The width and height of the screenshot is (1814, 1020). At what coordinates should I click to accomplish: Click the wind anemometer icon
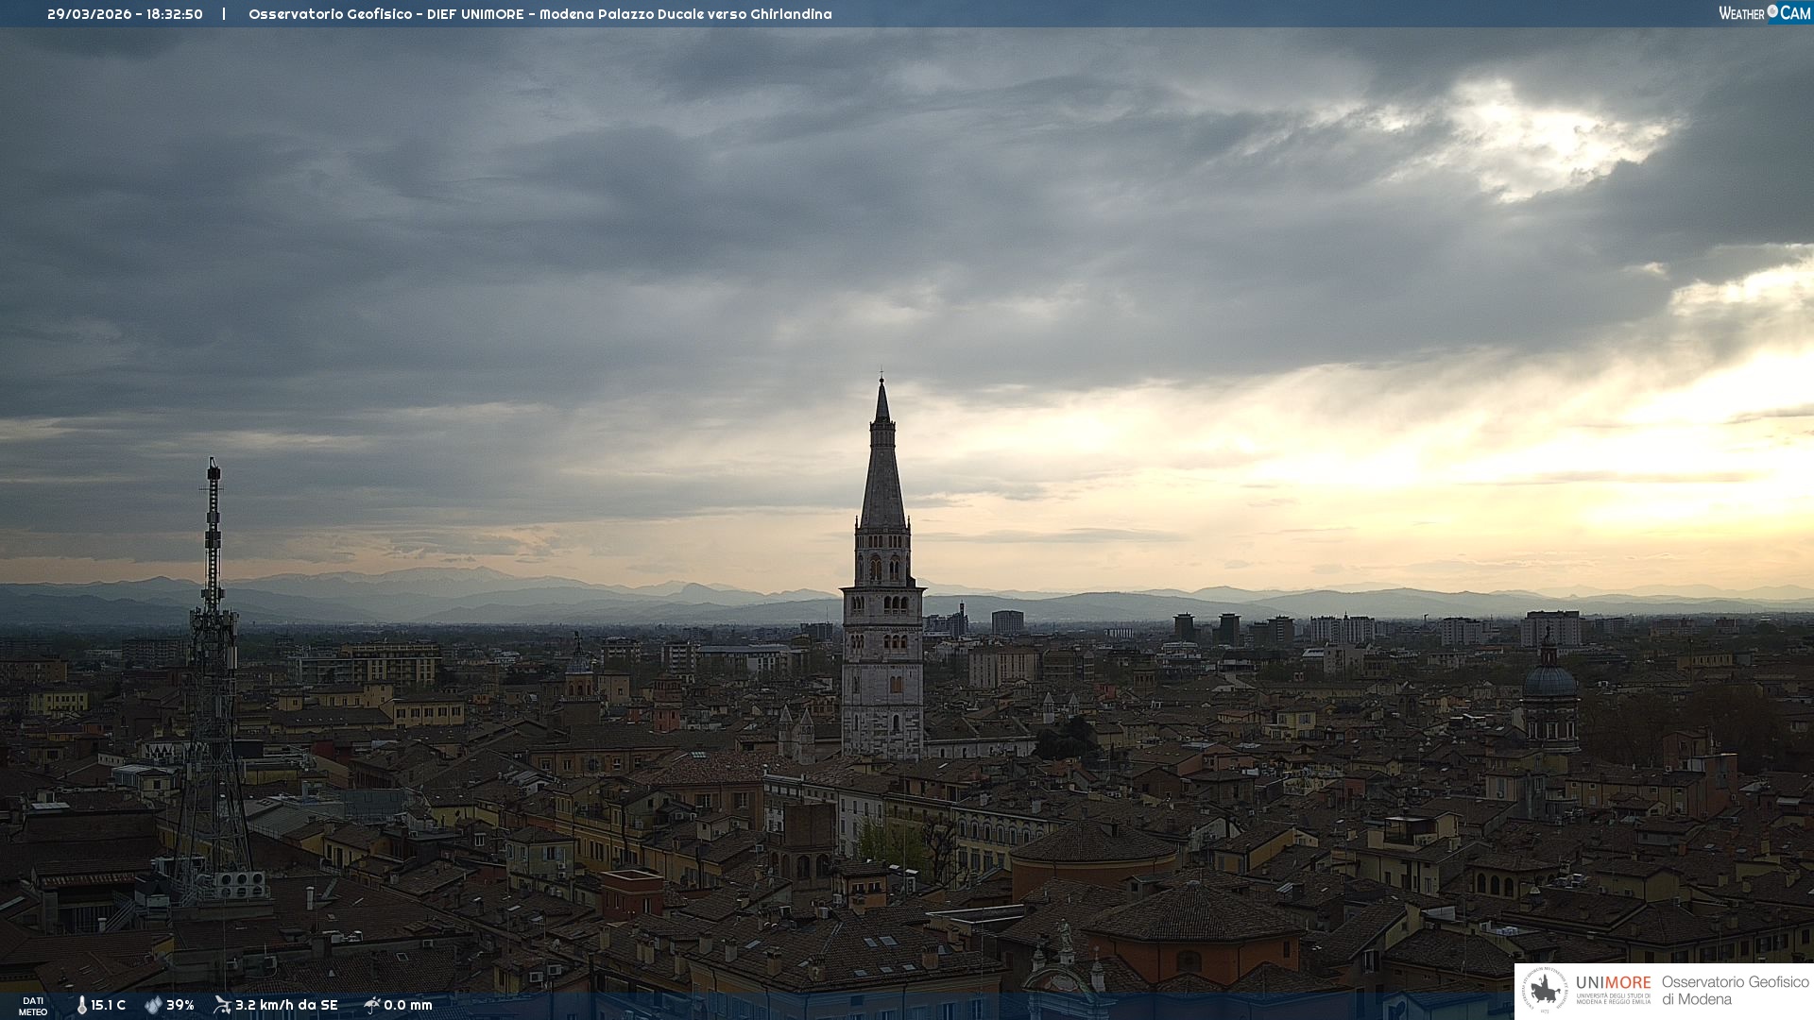(222, 1005)
